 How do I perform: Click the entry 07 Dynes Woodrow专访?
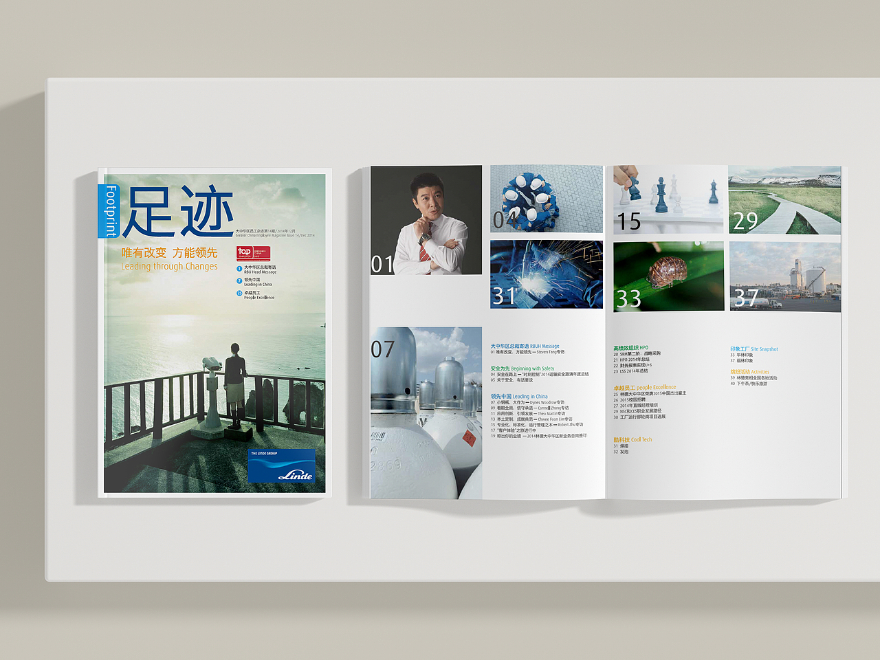pyautogui.click(x=527, y=403)
